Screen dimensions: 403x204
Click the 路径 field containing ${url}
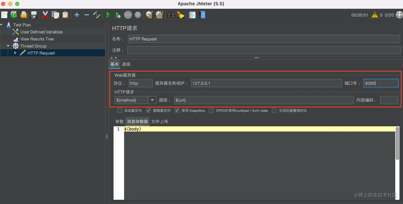(264, 100)
